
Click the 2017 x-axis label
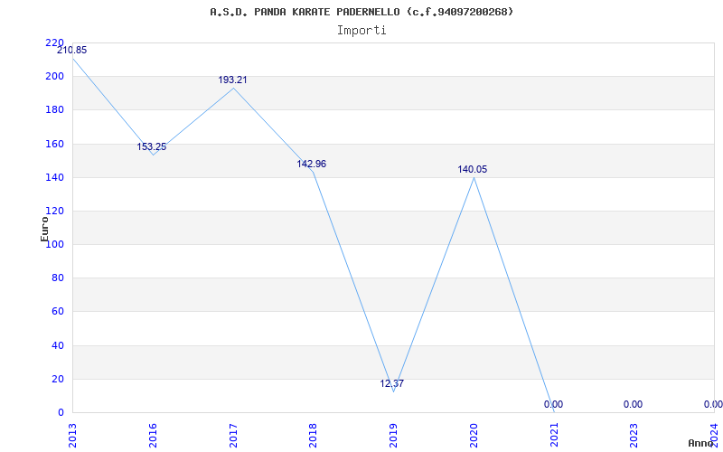[x=233, y=436]
